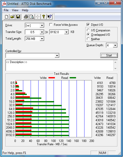Click the Print toolbar icon
The image size is (123, 157).
pos(26,17)
